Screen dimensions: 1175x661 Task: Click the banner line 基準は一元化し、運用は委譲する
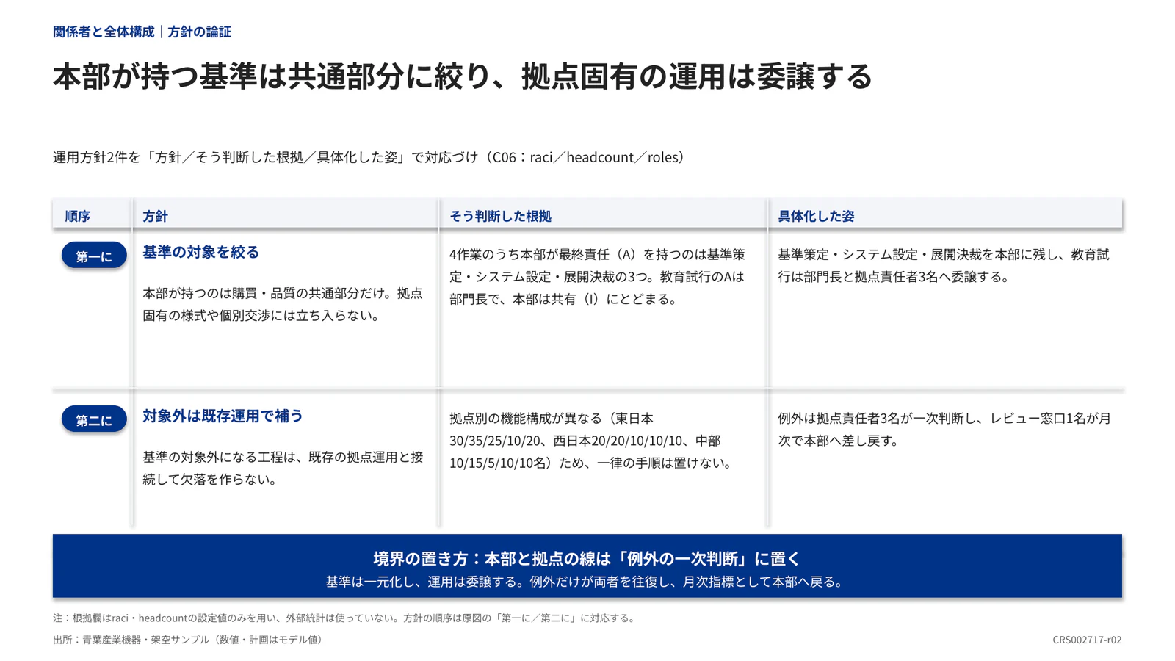587,582
